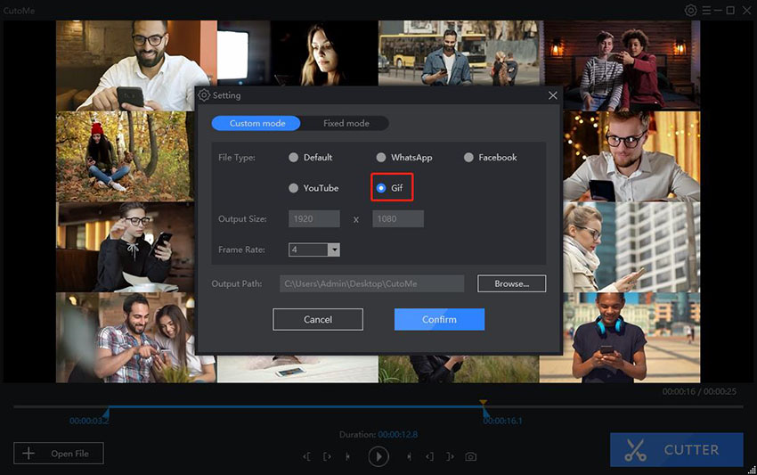Viewport: 757px width, 475px height.
Task: Click the orange playhead marker on the timeline
Action: pos(483,402)
